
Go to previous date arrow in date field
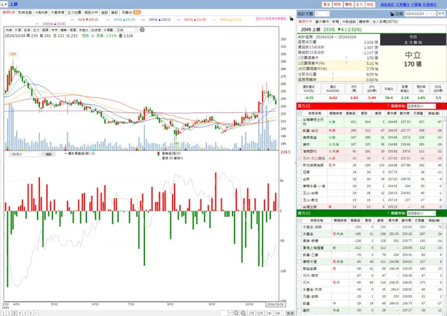point(431,14)
